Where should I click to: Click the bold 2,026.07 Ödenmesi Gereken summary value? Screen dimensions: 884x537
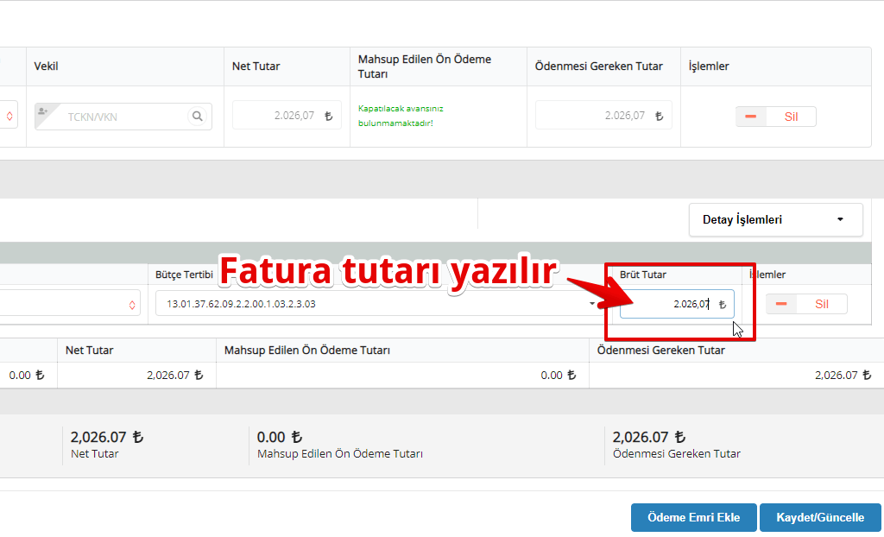pos(649,437)
